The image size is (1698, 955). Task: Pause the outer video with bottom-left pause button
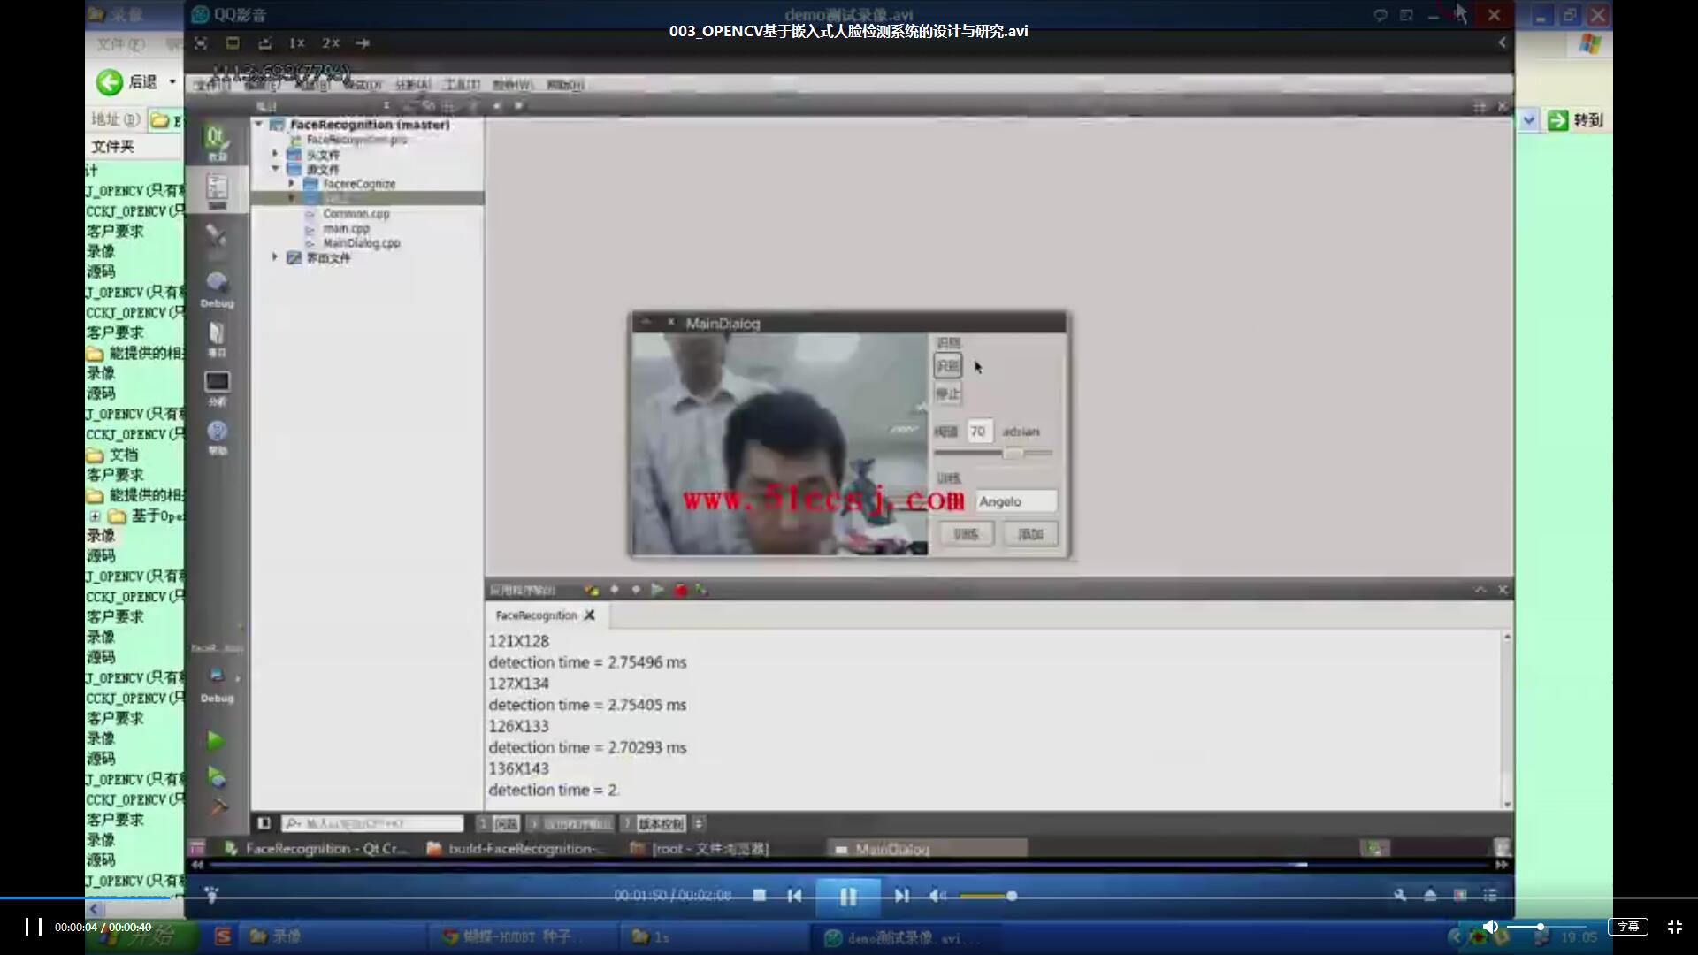pos(34,927)
